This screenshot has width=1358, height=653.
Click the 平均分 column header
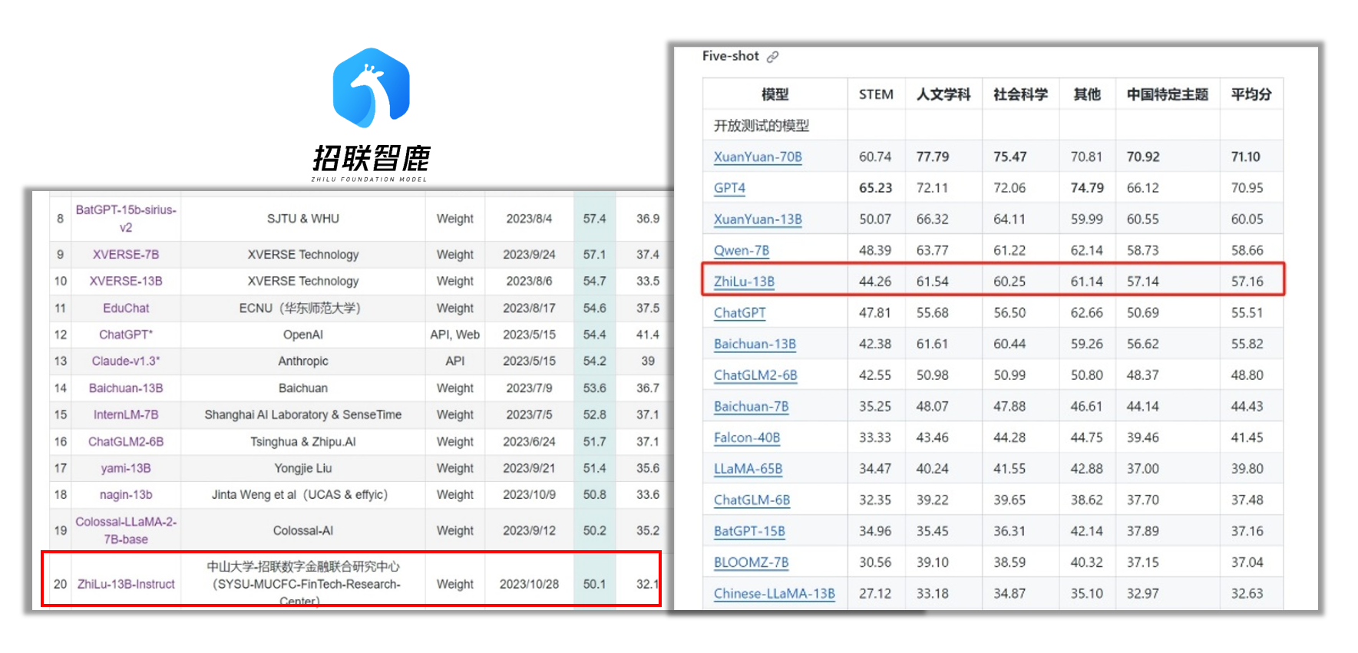point(1251,94)
